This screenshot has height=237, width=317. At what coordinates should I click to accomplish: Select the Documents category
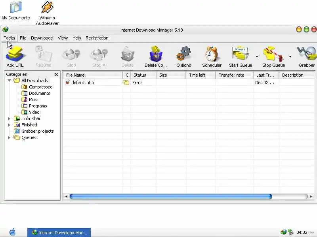coord(39,93)
